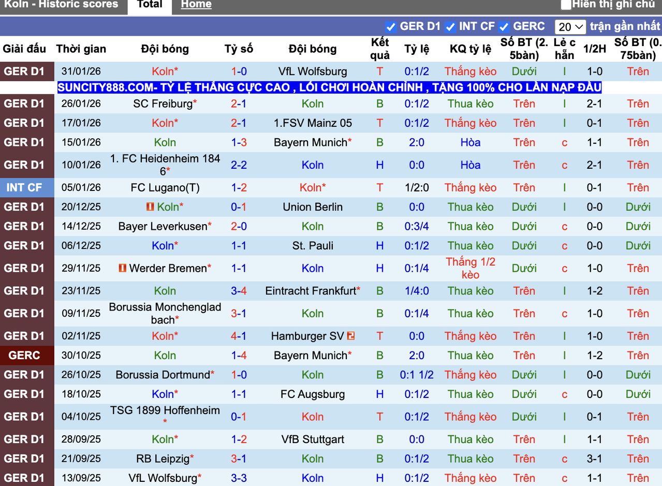Click date 30/10/25 in the table
Image resolution: width=662 pixels, height=486 pixels.
[81, 356]
